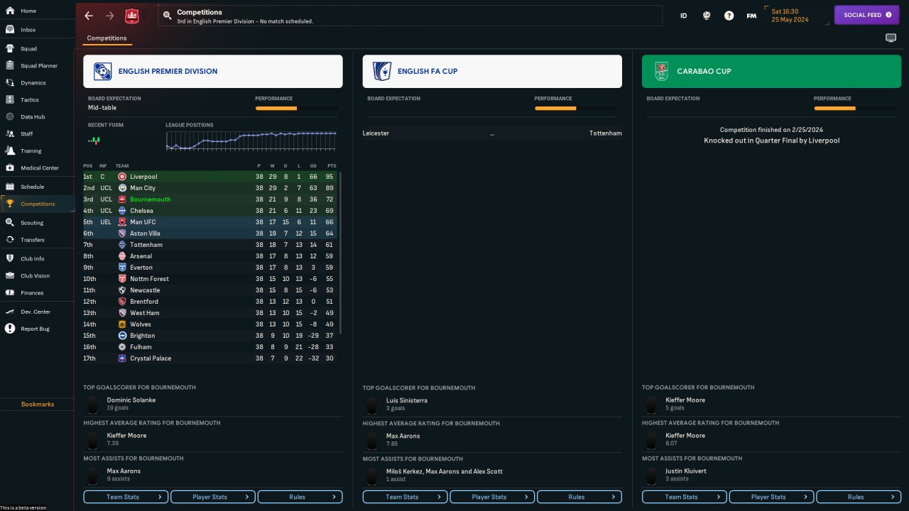Go back with the left arrow
Viewport: 909px width, 511px height.
coord(89,16)
